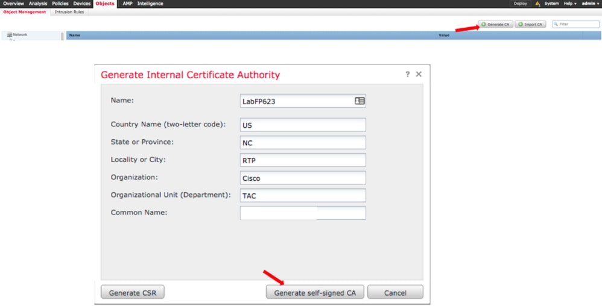Edit the Country Name field
The width and height of the screenshot is (602, 306).
(x=303, y=125)
